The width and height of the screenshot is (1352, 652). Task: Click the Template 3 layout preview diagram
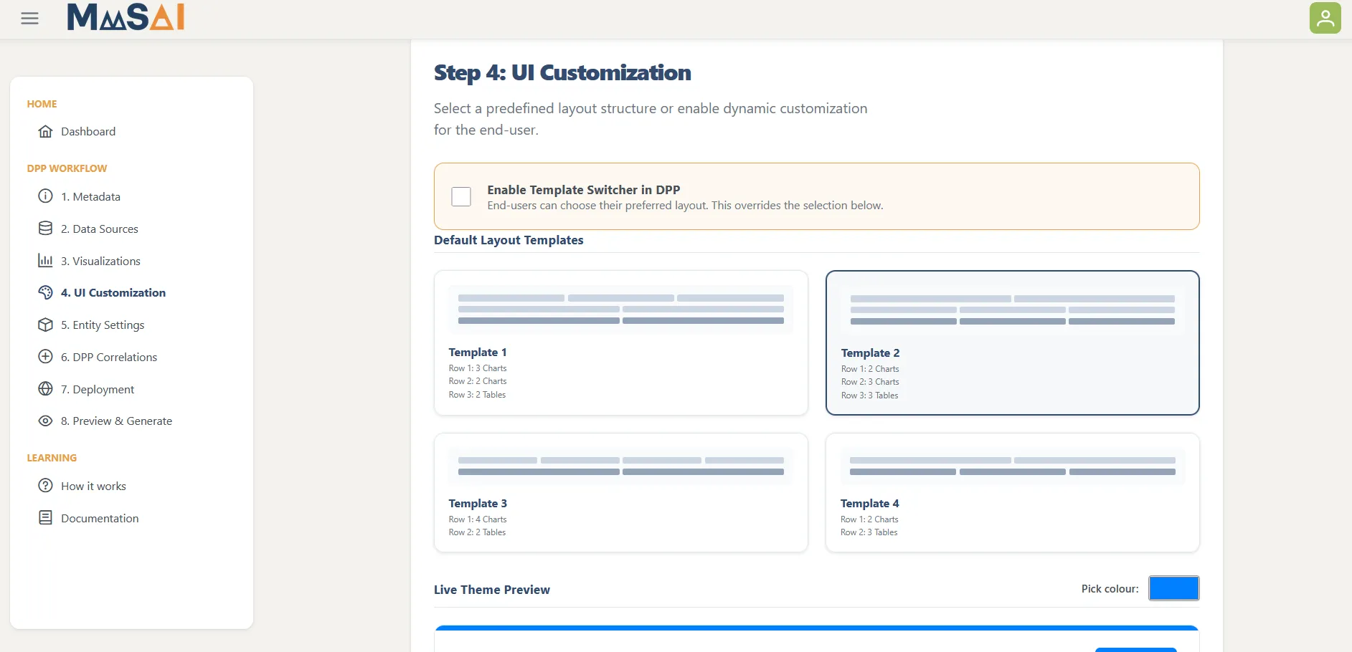[x=621, y=466]
